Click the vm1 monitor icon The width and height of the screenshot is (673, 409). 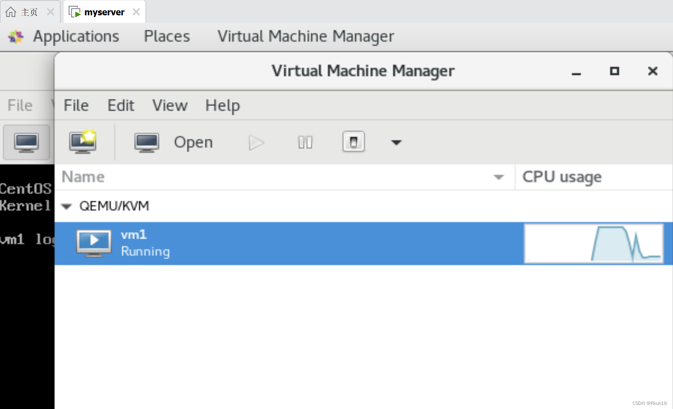(94, 244)
